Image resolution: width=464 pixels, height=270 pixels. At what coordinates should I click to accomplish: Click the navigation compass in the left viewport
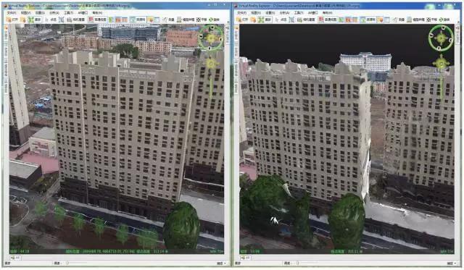point(211,38)
